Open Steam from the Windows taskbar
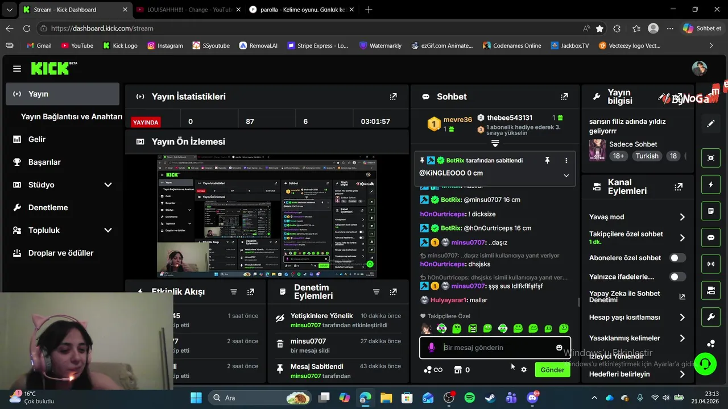This screenshot has width=728, height=409. [x=490, y=398]
